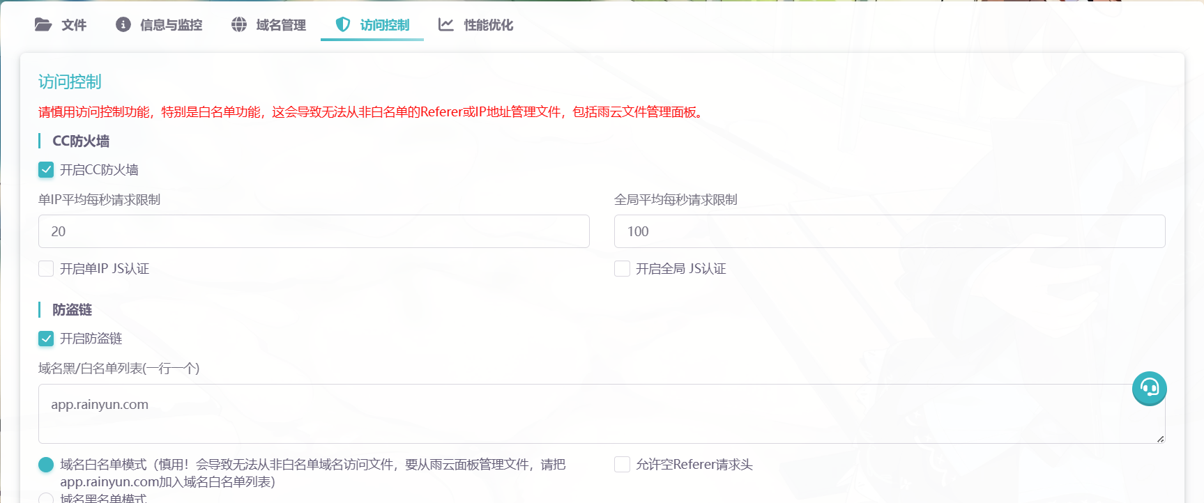The width and height of the screenshot is (1204, 503).
Task: Check the 允许空Referer请求头 option
Action: pyautogui.click(x=622, y=465)
